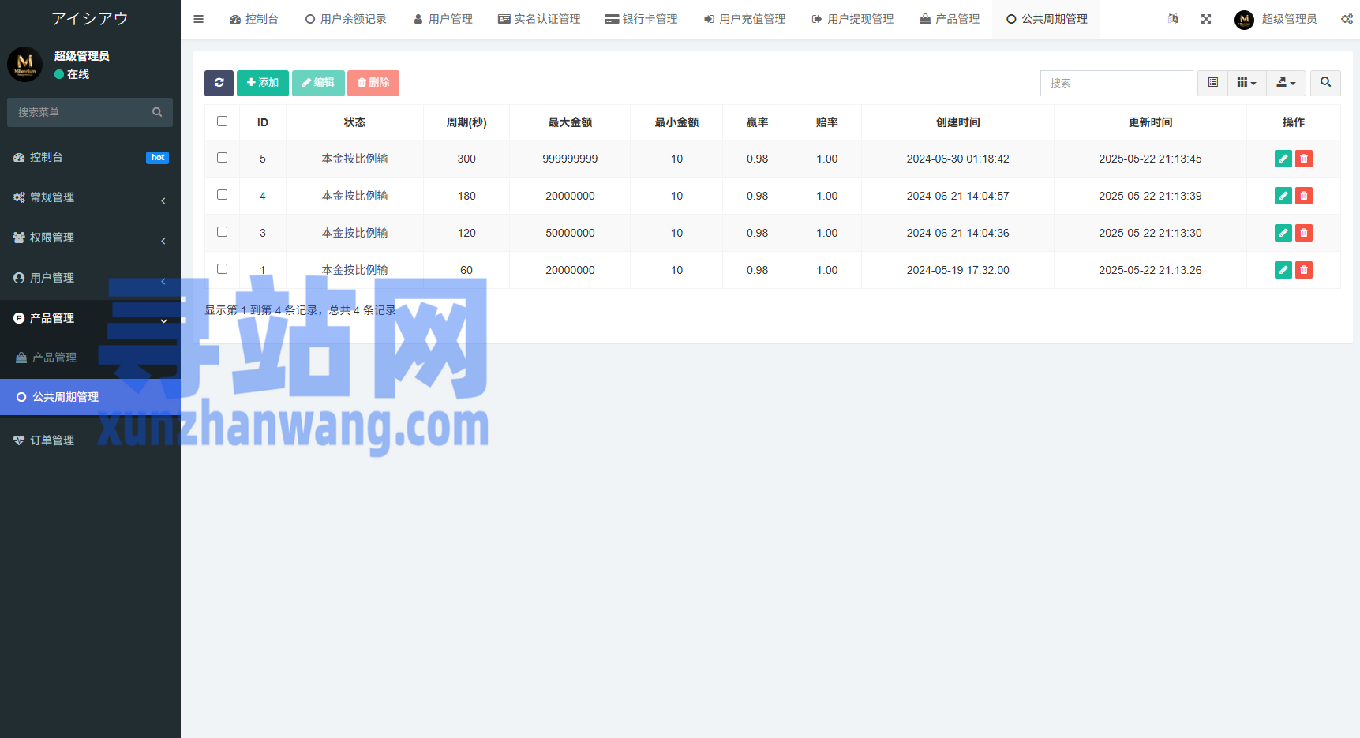Viewport: 1360px width, 738px height.
Task: Sort by the ID column header
Action: 263,122
